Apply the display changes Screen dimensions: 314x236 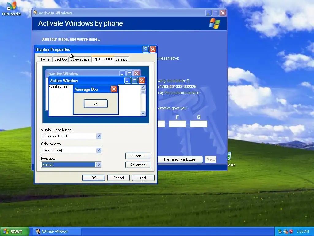(143, 178)
